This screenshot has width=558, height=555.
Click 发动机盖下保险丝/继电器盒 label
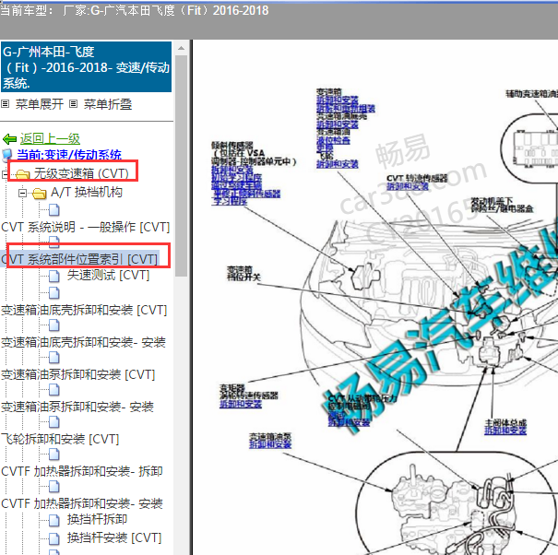click(502, 205)
